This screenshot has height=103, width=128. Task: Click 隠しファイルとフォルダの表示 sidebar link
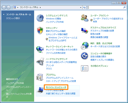pyautogui.click(x=19, y=95)
